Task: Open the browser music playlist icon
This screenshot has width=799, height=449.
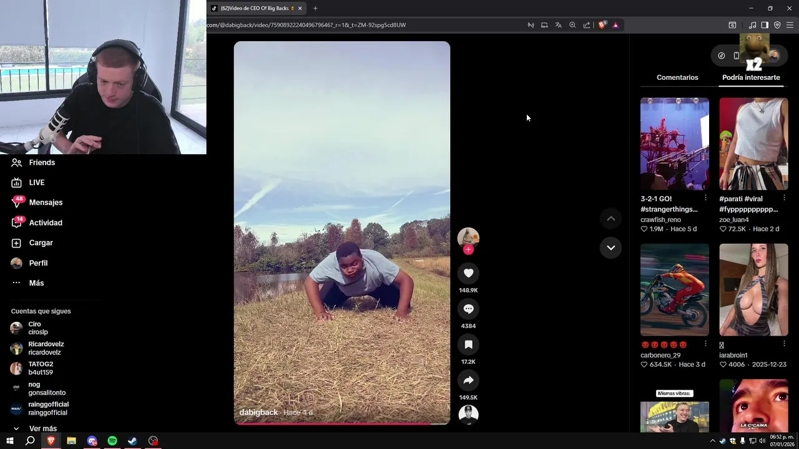Action: [x=752, y=25]
